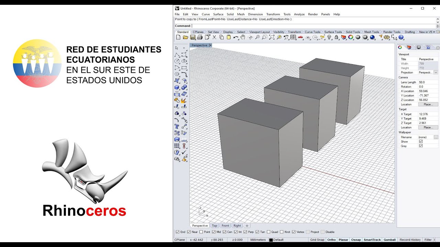Switch to the Front viewport tab
The image size is (440, 247).
click(x=225, y=226)
